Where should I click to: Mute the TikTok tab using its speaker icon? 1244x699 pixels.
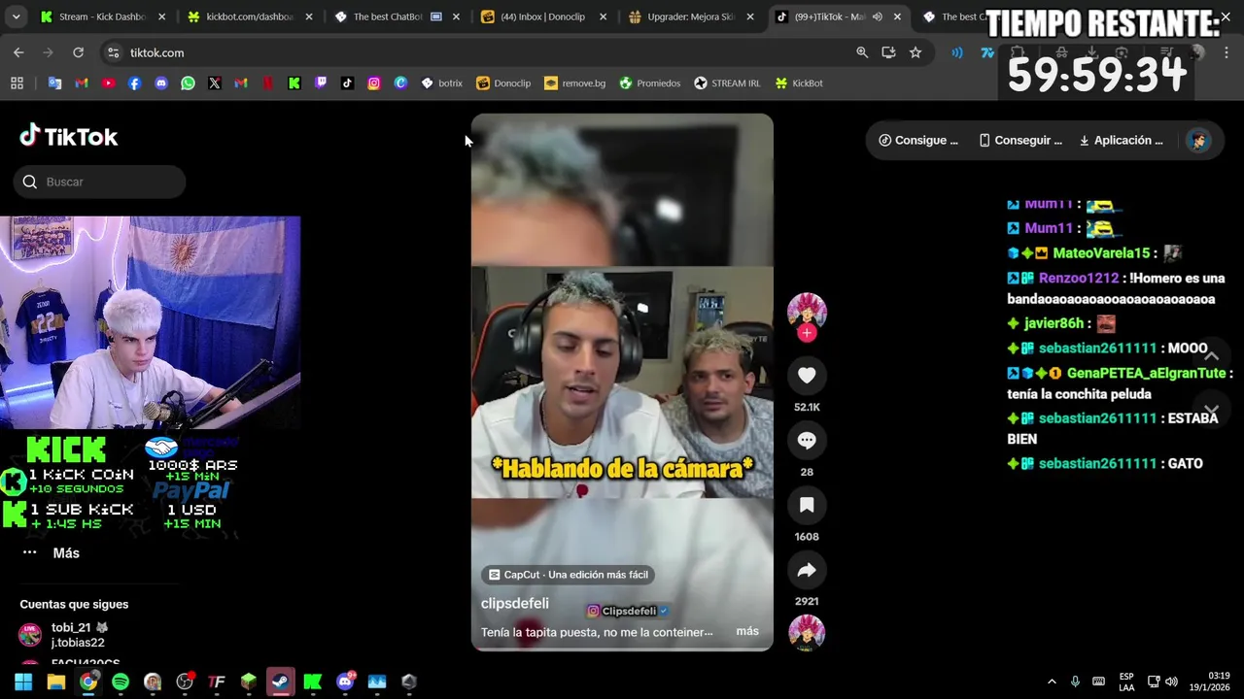click(x=877, y=17)
